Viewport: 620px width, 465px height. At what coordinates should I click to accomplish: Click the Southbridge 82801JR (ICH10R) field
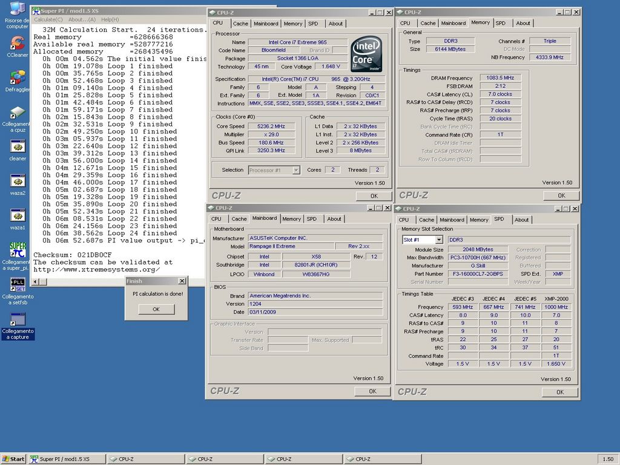[x=316, y=265]
